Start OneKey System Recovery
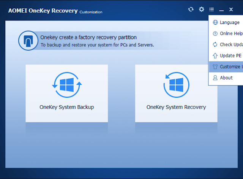This screenshot has height=179, width=243. pos(176,93)
